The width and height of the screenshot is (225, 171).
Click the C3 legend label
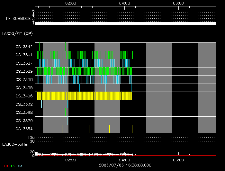pos(20,166)
